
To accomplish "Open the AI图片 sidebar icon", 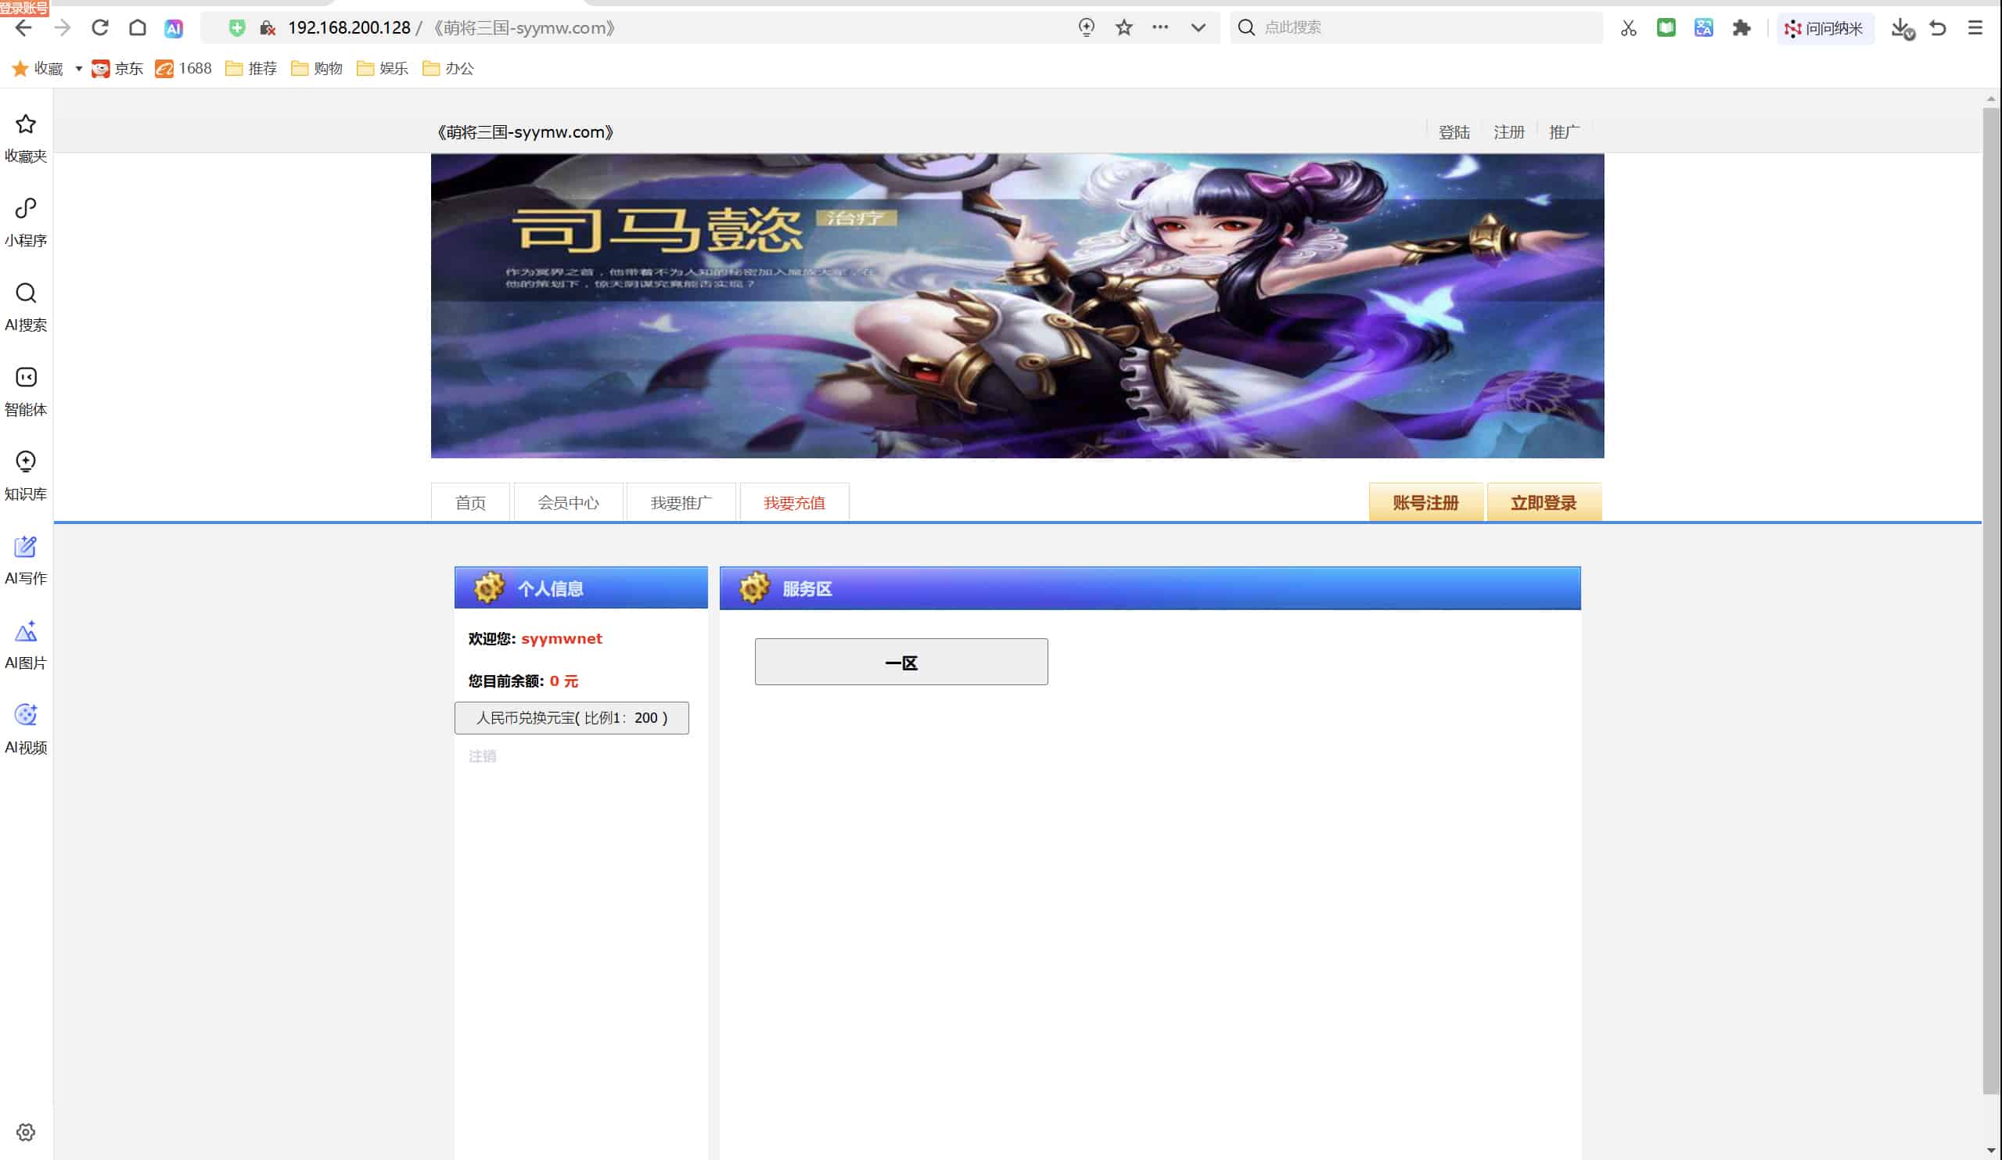I will 25,645.
